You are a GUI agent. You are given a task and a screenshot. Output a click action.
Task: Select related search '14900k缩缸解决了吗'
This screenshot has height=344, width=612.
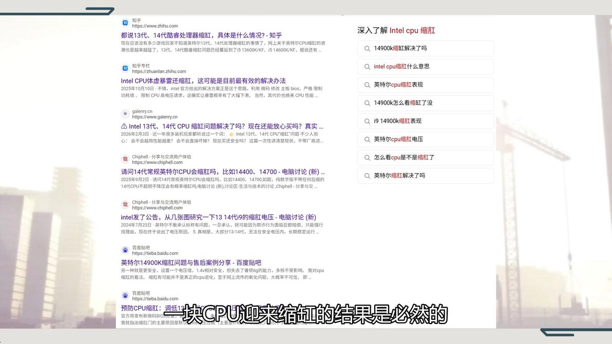[x=425, y=48]
